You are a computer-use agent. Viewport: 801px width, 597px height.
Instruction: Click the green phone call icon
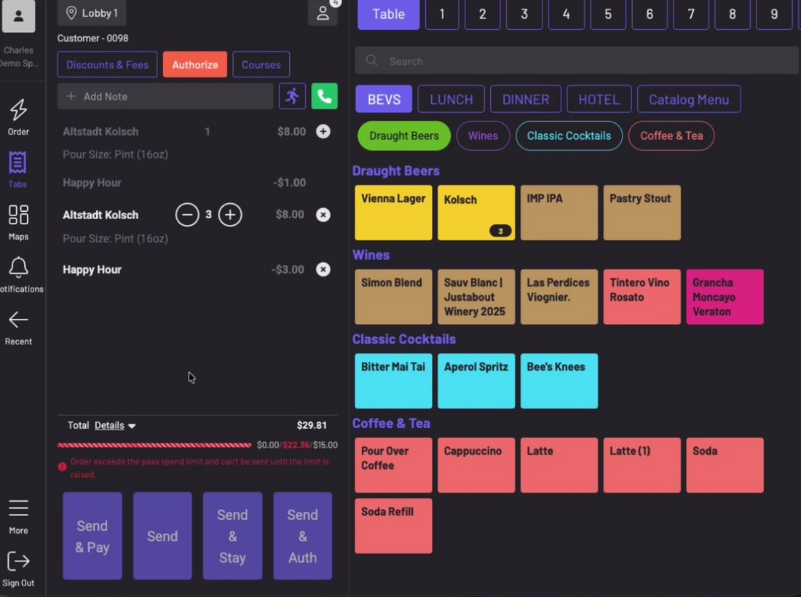324,96
